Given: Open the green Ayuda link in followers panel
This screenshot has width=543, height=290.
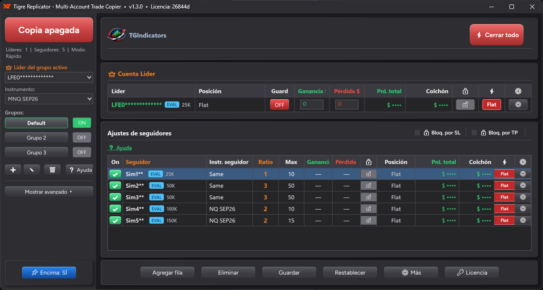Looking at the screenshot, I should tap(120, 148).
